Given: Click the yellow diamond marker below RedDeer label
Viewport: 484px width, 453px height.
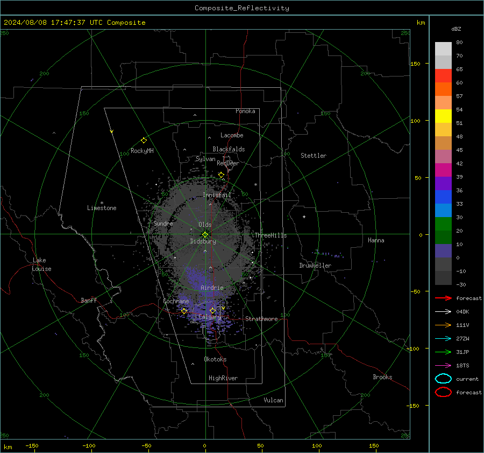Looking at the screenshot, I should click(221, 175).
